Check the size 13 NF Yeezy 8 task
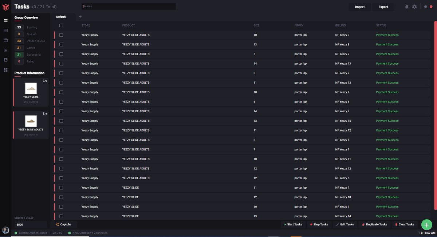This screenshot has width=437, height=237. (61, 44)
